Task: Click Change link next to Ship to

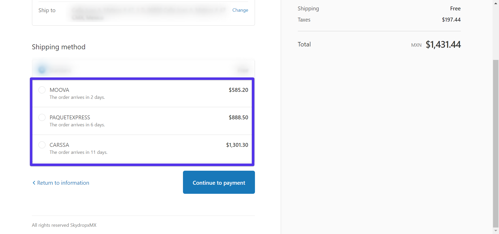Action: click(240, 10)
